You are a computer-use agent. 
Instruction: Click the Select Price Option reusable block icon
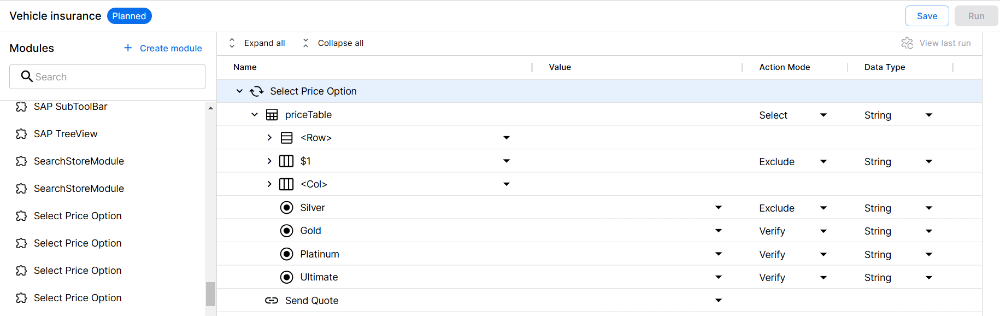tap(257, 91)
